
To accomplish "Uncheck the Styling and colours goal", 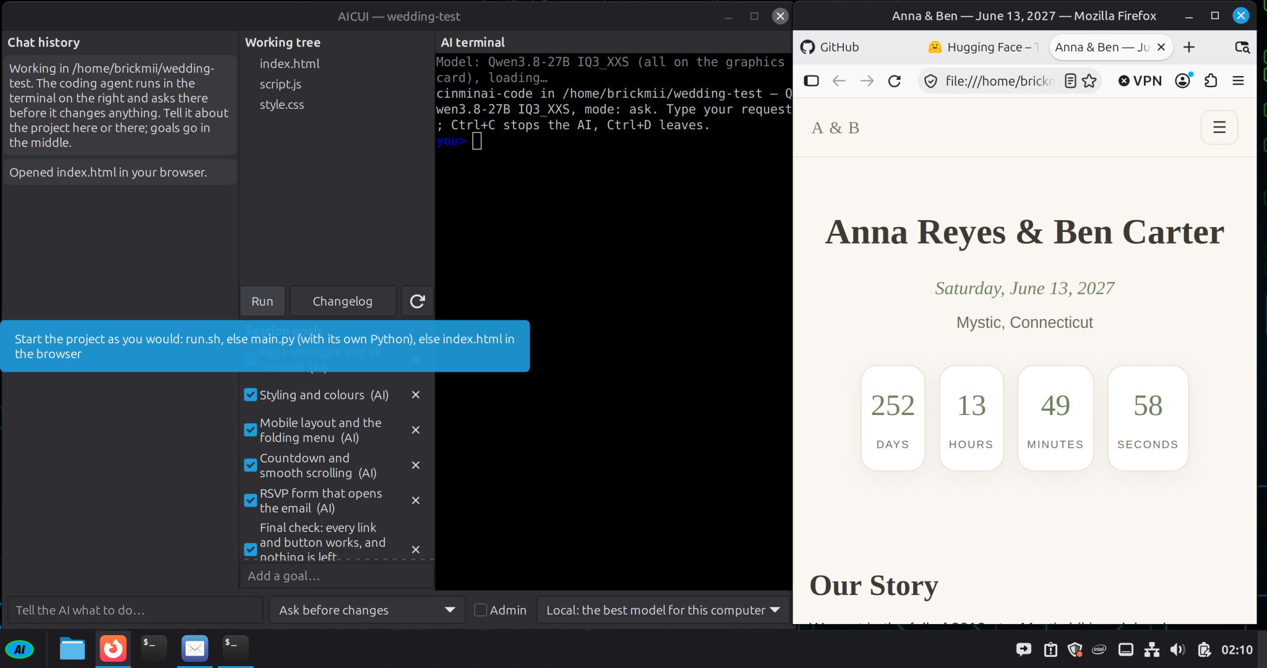I will tap(251, 395).
